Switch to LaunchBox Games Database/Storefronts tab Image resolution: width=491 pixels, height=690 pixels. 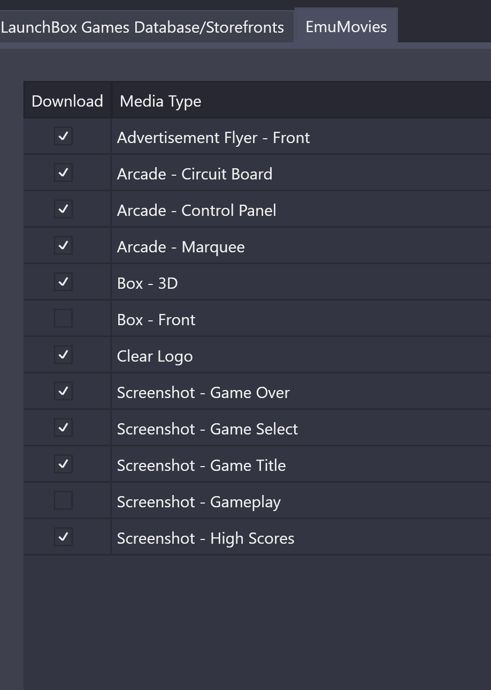(142, 27)
